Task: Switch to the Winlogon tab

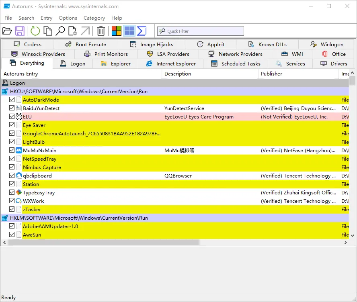Action: pyautogui.click(x=326, y=44)
